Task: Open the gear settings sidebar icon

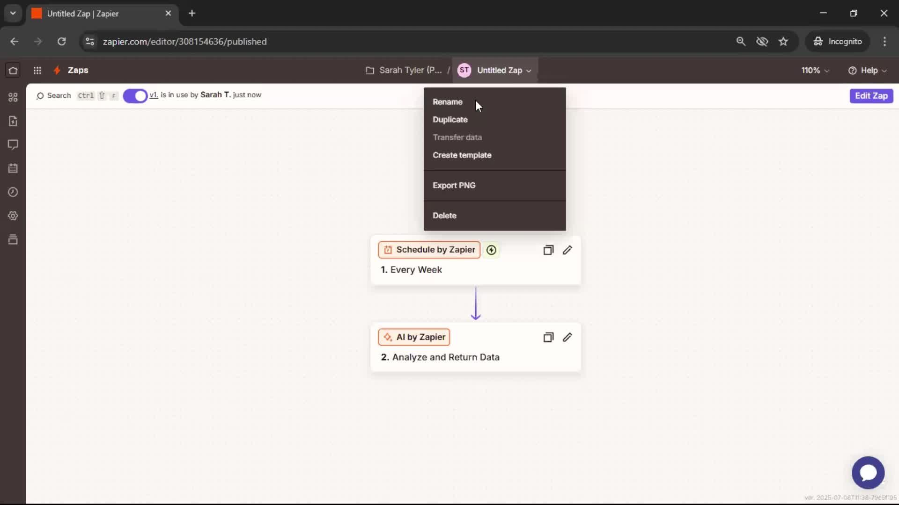Action: coord(13,216)
